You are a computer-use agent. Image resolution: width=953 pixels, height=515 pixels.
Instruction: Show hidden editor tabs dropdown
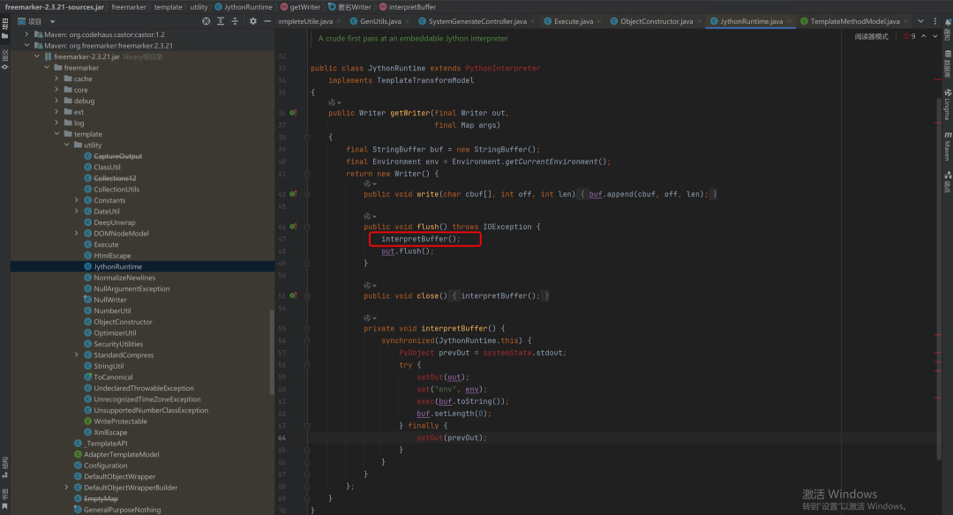(920, 21)
